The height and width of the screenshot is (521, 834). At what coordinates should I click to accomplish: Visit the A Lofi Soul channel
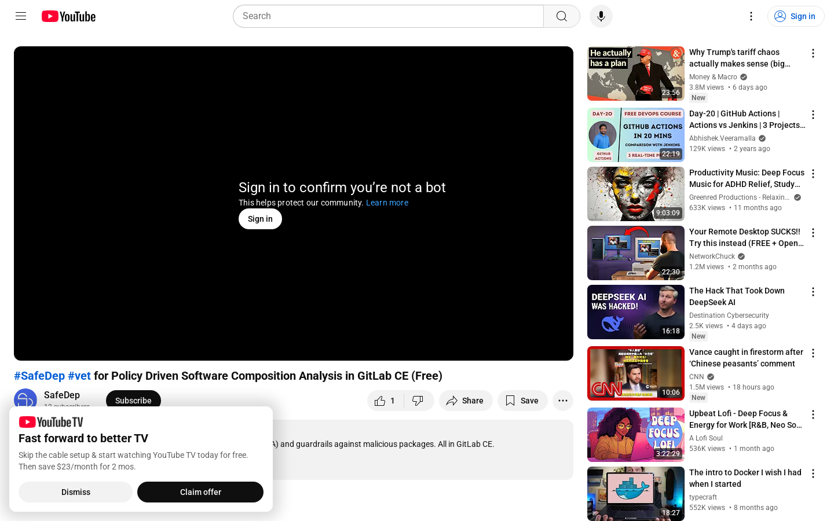pyautogui.click(x=706, y=438)
